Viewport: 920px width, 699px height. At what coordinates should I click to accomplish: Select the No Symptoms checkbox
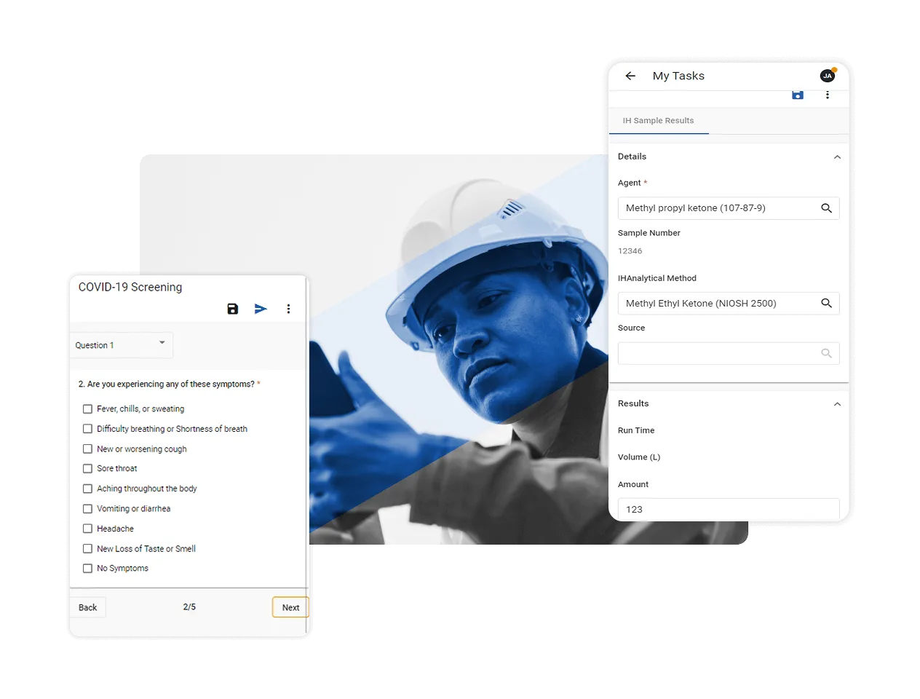coord(87,568)
